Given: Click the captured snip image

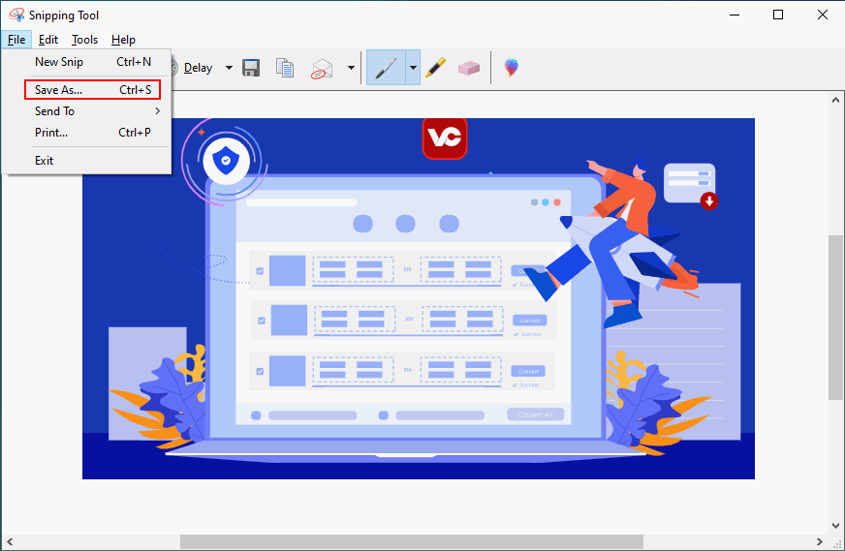Looking at the screenshot, I should 419,298.
